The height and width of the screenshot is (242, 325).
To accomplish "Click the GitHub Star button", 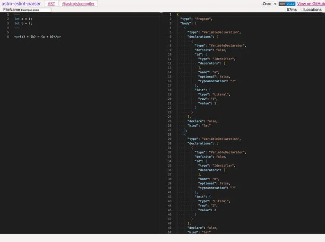I will tap(267, 4).
